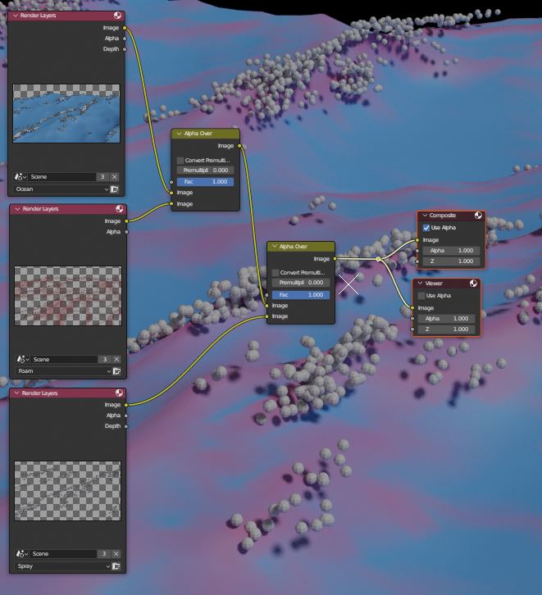Collapse the Foam Render Layers node

(17, 209)
